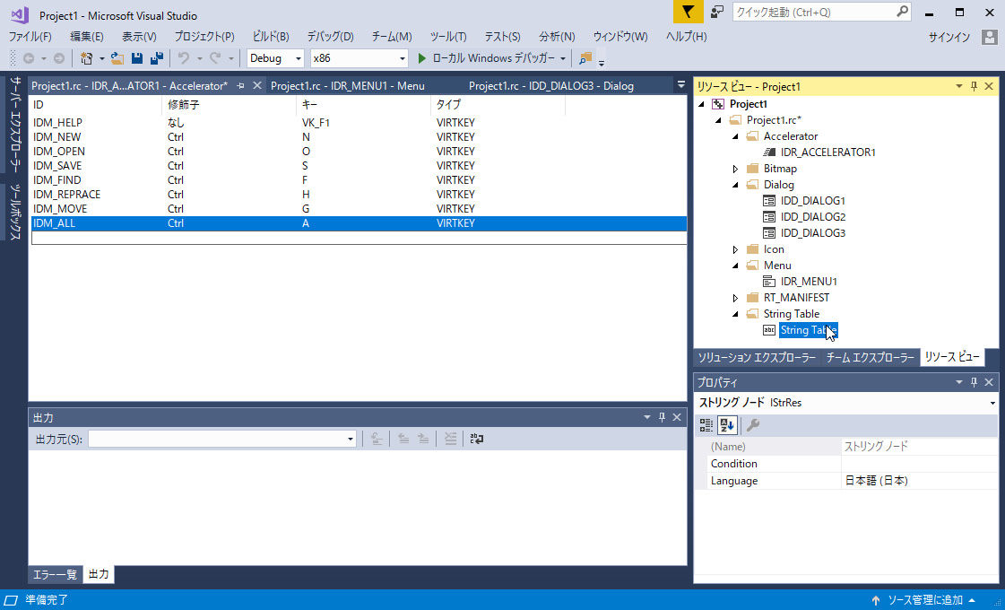
Task: Click the サインイン sign-in link
Action: point(949,37)
